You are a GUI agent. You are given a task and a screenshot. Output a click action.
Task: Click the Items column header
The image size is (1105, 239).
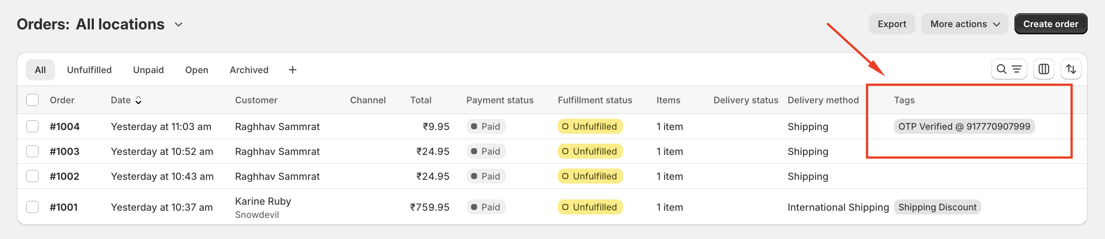point(668,100)
